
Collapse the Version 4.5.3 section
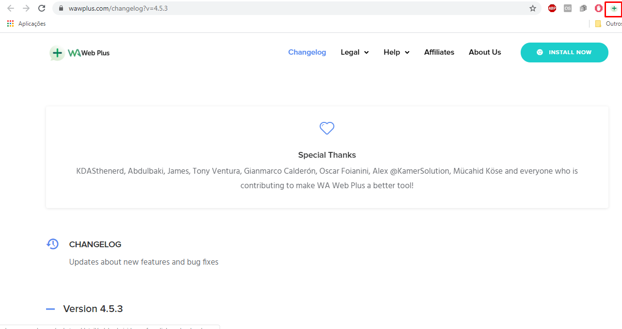click(50, 309)
